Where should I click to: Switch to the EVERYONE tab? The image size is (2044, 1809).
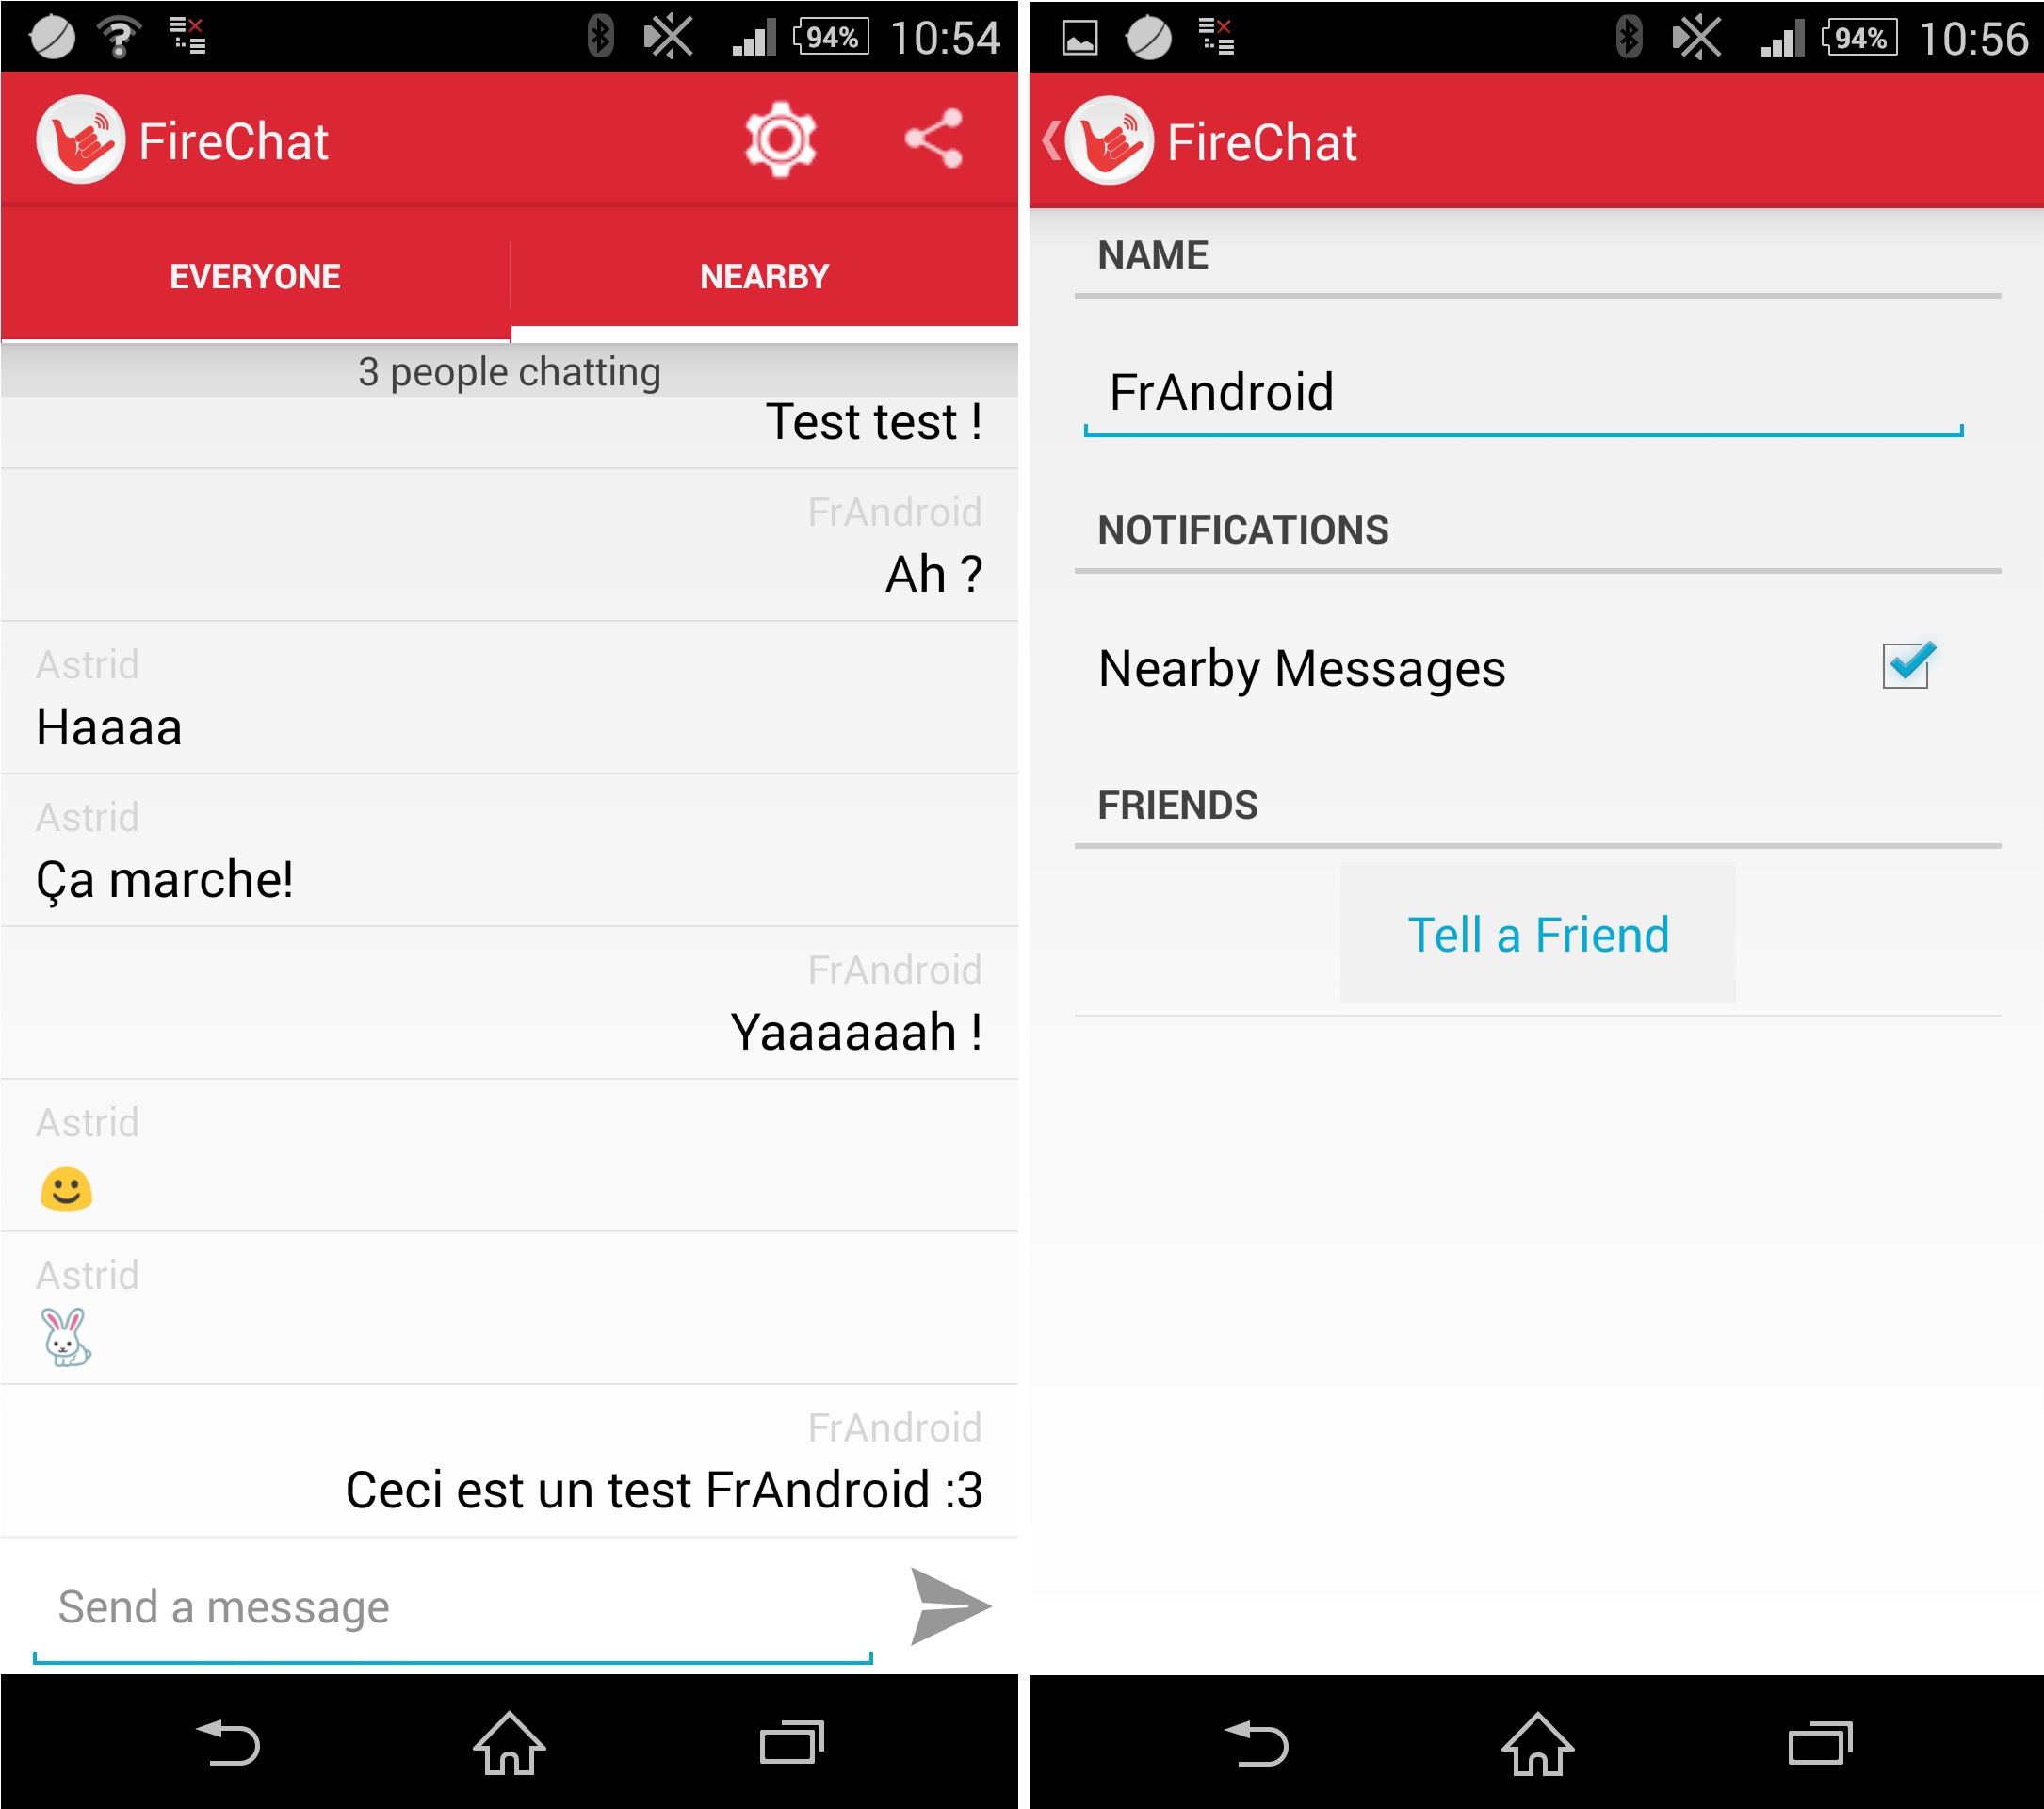coord(255,274)
